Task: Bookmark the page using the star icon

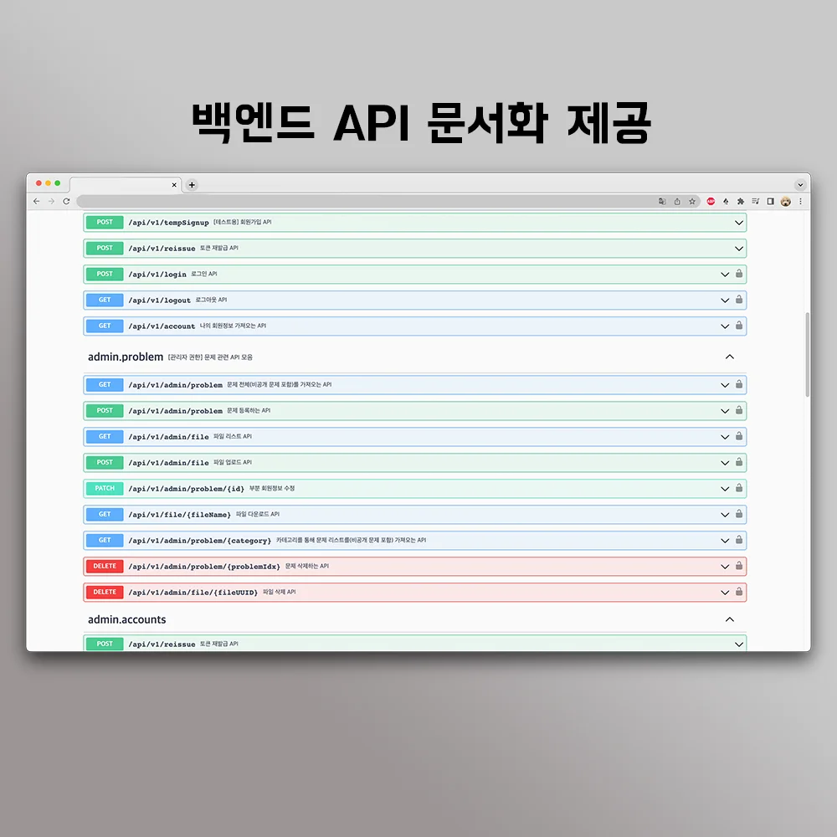Action: [x=692, y=201]
